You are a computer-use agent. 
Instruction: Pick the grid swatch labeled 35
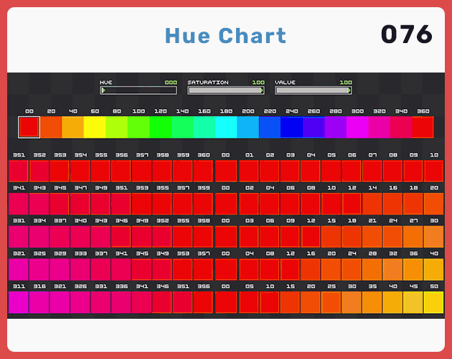[372, 302]
